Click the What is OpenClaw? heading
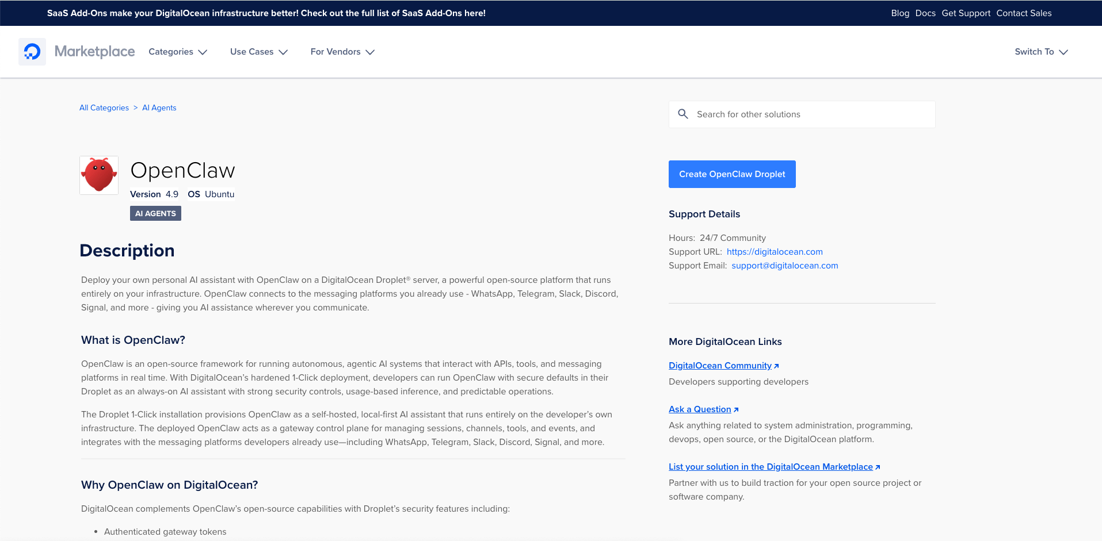1102x541 pixels. coord(133,340)
